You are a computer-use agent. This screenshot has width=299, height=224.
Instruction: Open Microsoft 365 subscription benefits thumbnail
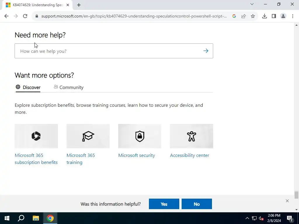click(36, 136)
